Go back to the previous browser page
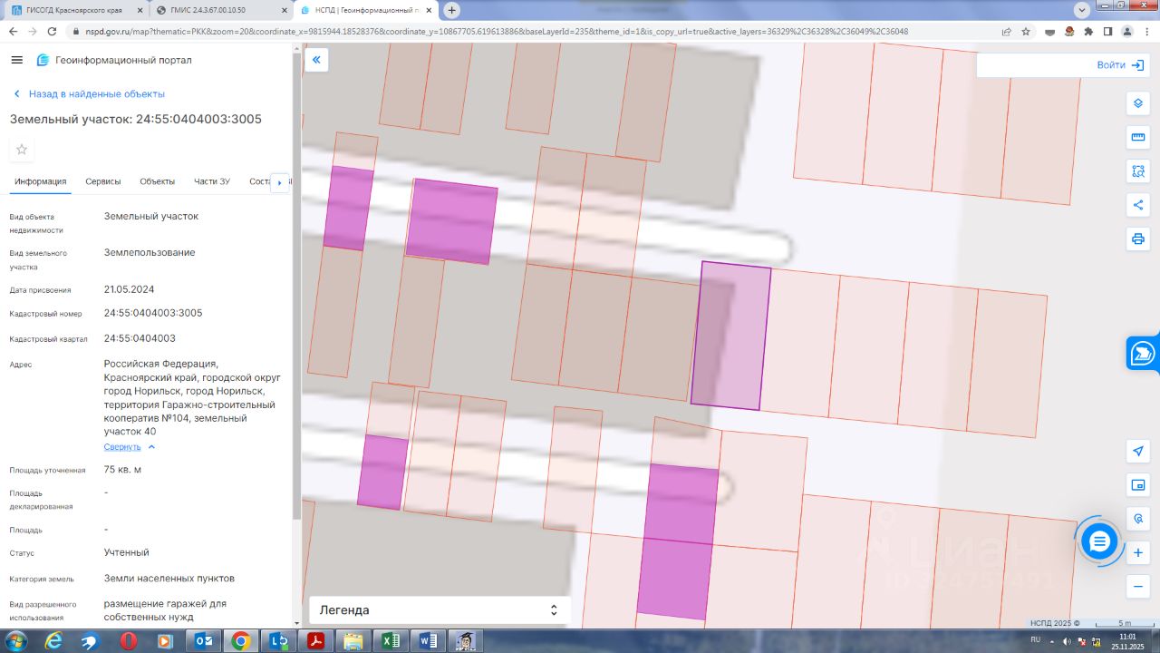Screen dimensions: 1160x653 [13, 31]
